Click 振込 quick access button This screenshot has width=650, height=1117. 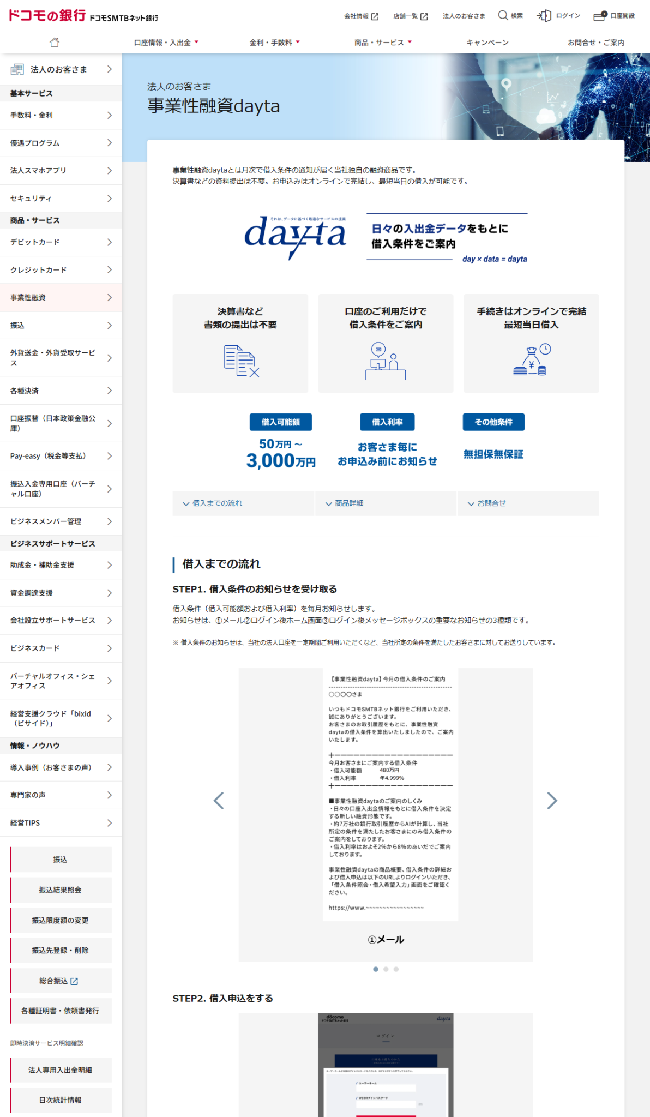coord(61,860)
